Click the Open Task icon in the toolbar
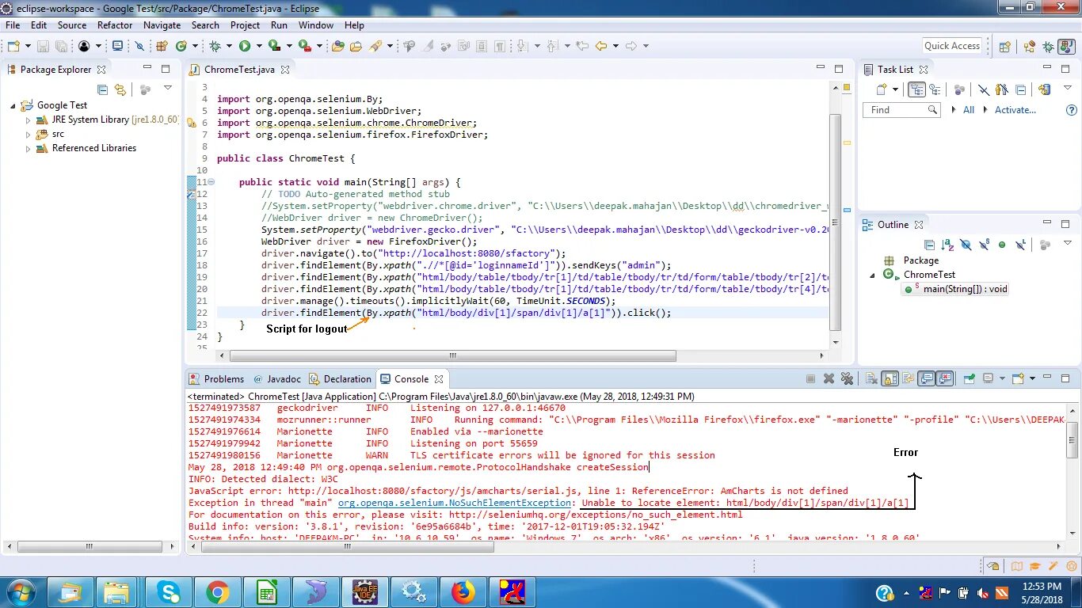 pos(356,46)
